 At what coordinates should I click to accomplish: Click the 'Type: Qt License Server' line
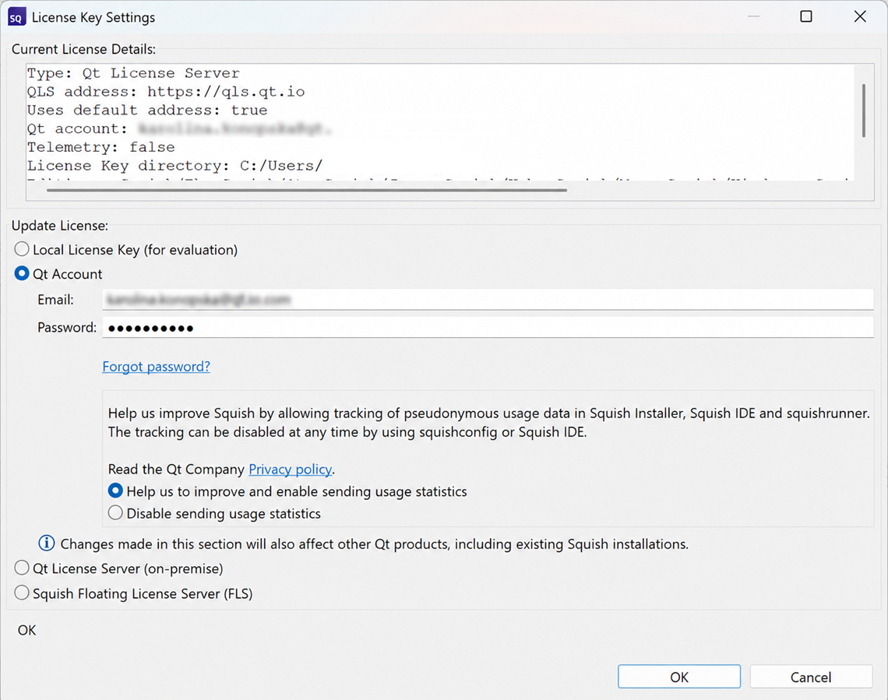pyautogui.click(x=134, y=73)
